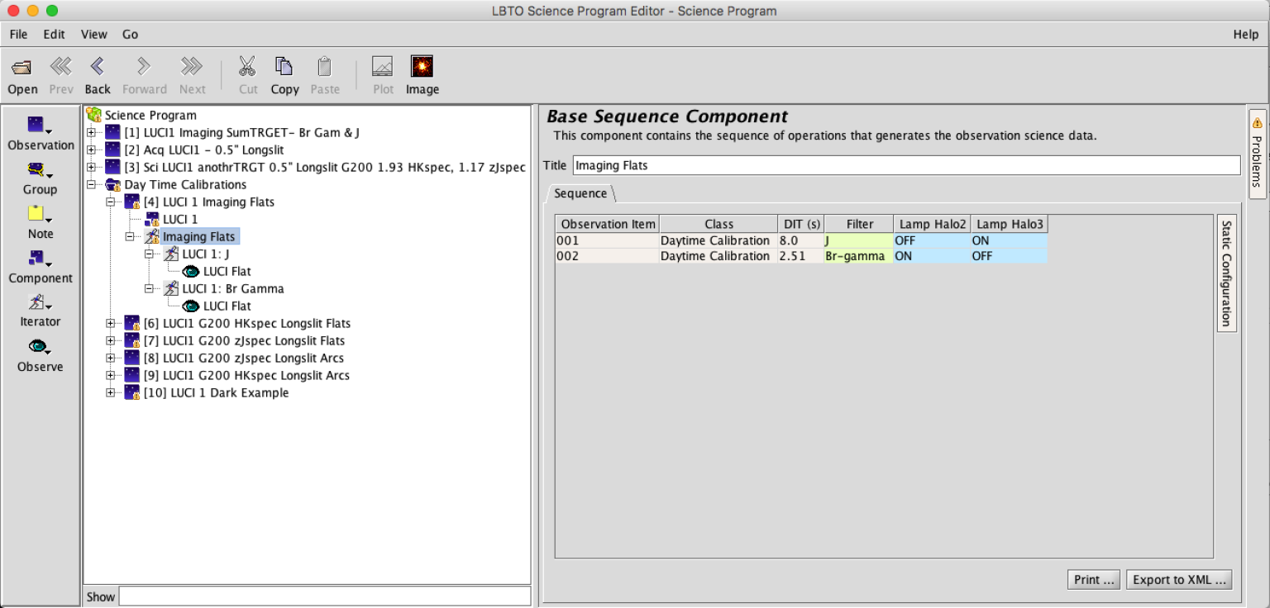The height and width of the screenshot is (608, 1270).
Task: Click the Observe eye sidebar icon
Action: pyautogui.click(x=39, y=347)
